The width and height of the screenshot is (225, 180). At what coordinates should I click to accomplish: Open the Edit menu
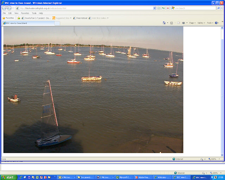click(x=10, y=13)
